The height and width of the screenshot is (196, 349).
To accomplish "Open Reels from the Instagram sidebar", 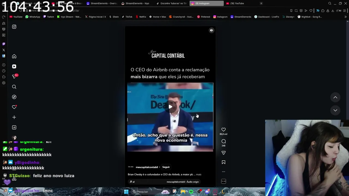I will coord(14,66).
